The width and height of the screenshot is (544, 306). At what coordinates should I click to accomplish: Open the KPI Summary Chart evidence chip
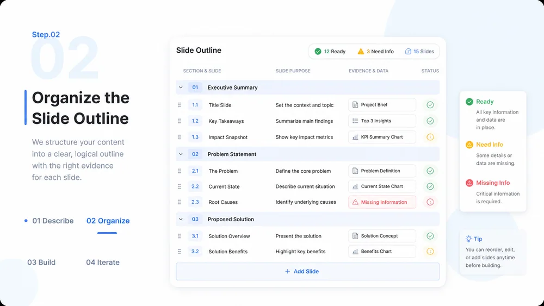[x=382, y=137]
